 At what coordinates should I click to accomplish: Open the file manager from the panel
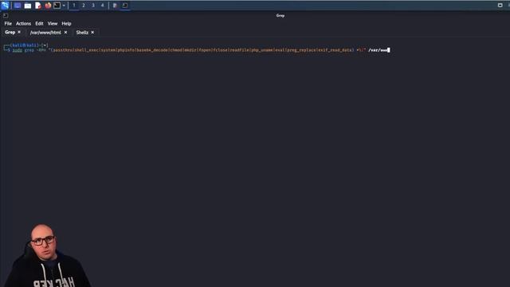(28, 6)
